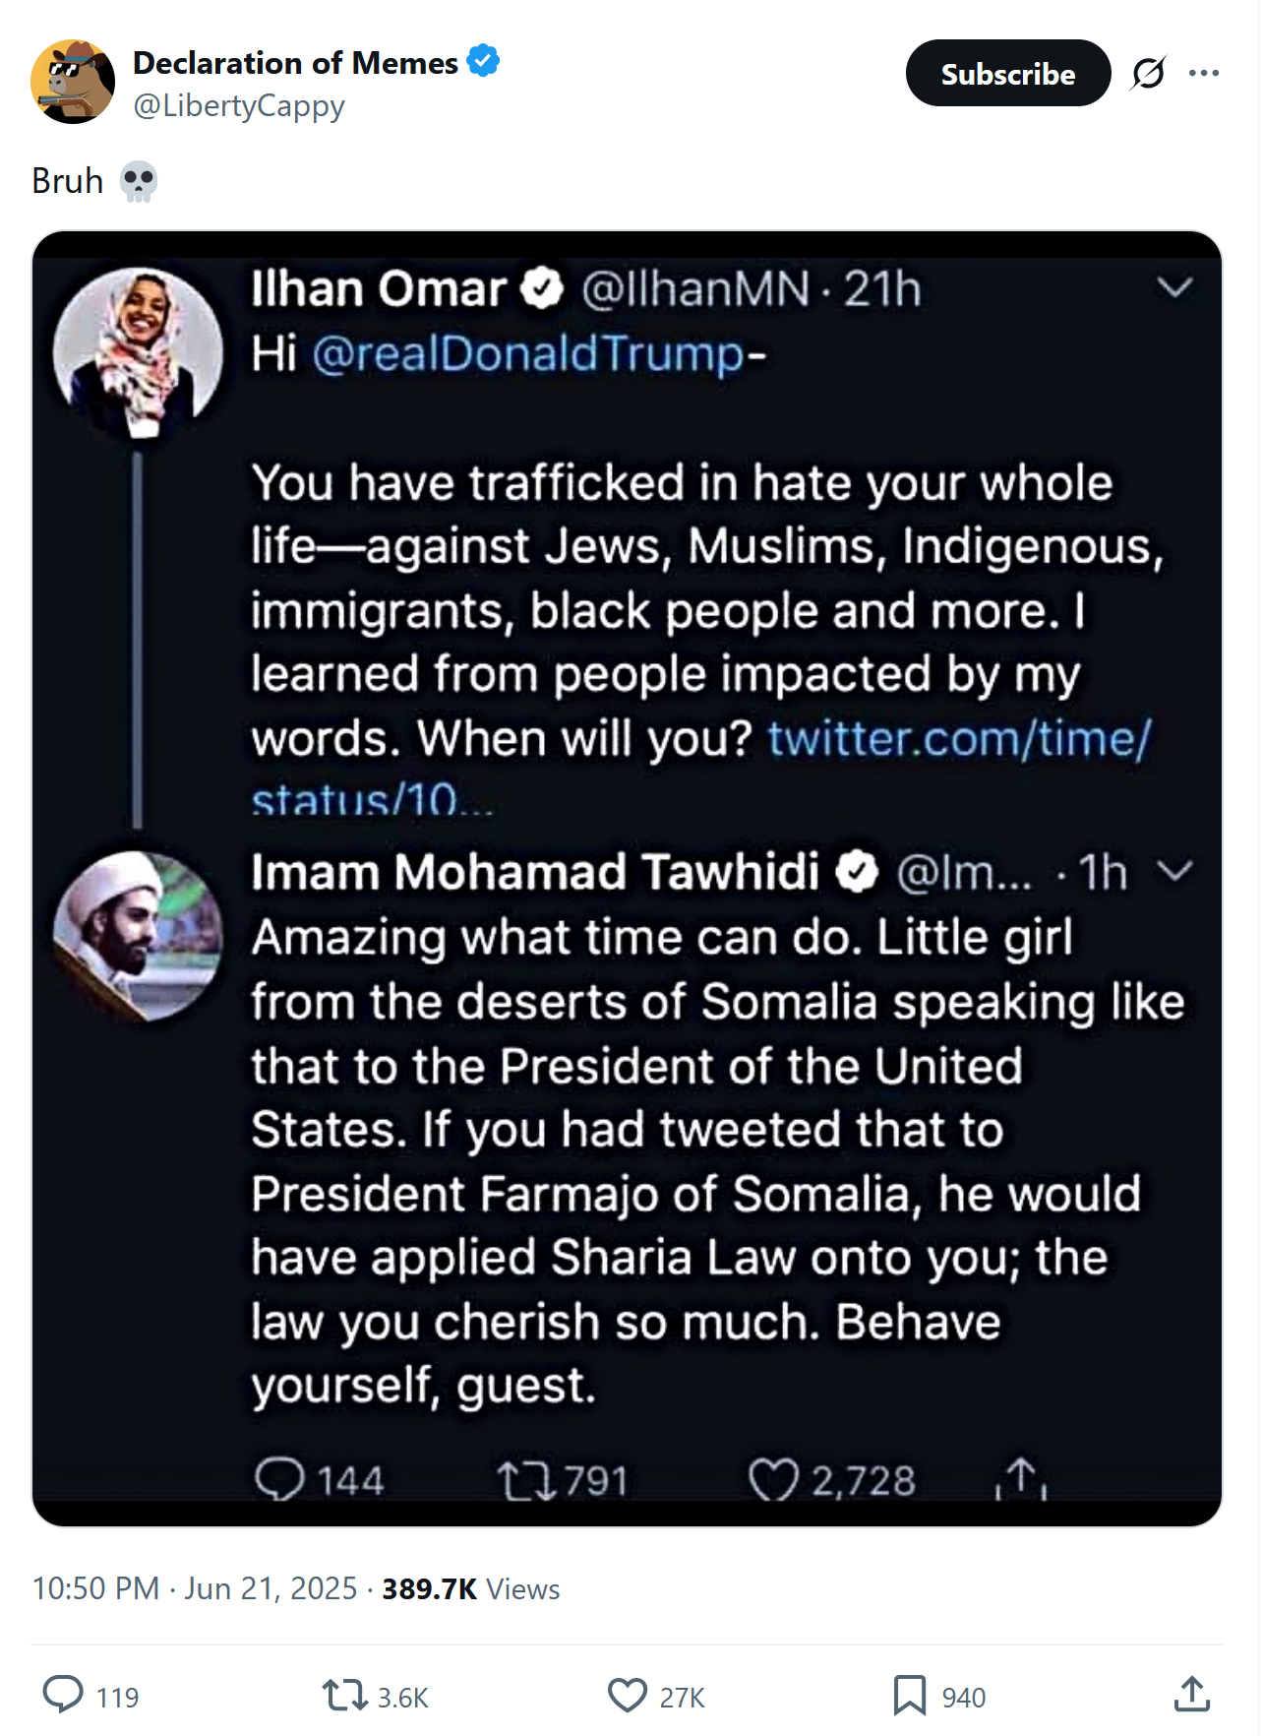Bookmark this post
This screenshot has height=1736, width=1263.
[x=909, y=1695]
